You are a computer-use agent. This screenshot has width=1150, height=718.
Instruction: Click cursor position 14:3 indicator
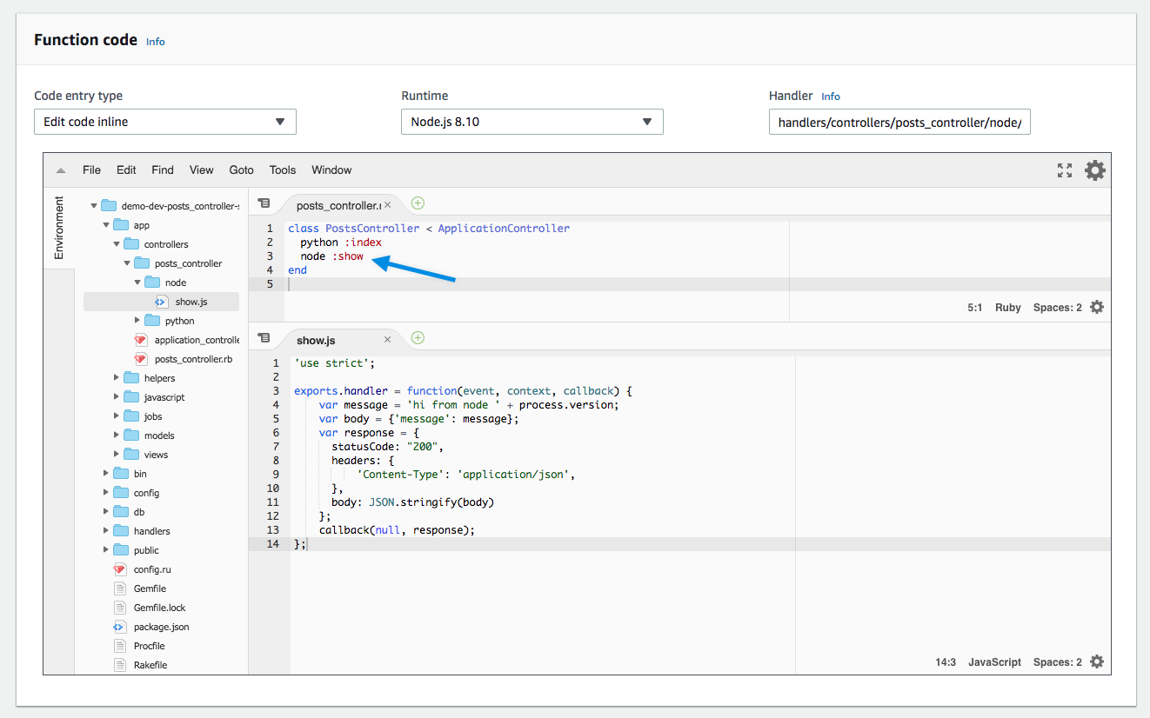click(946, 661)
